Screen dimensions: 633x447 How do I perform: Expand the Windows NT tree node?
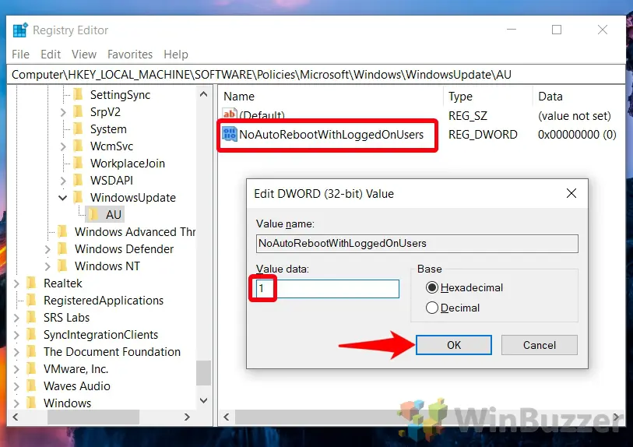coord(47,266)
